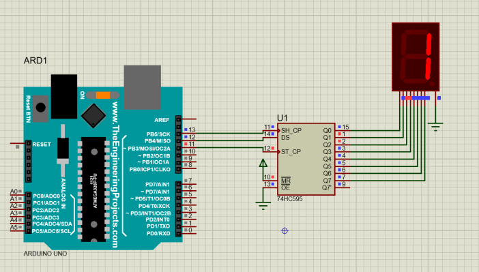Click the ARD1 component label
Viewport: 479px width, 272px height.
(35, 61)
